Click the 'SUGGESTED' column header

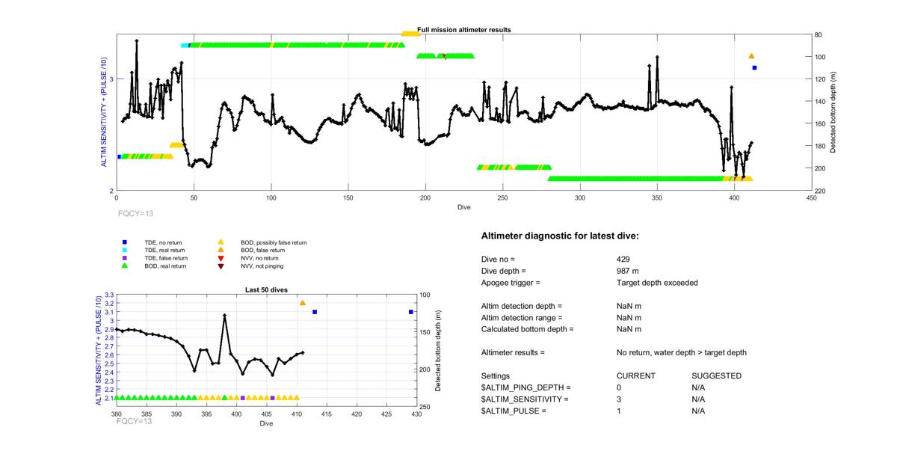[x=717, y=375]
